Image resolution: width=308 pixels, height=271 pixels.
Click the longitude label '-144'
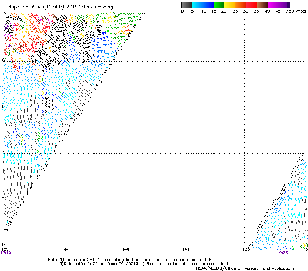124,249
